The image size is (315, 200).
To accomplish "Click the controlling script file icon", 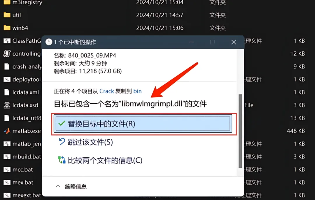I will tap(7, 54).
